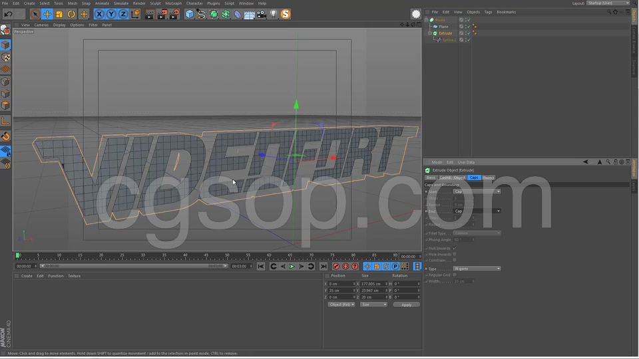Click the Apply button
The image size is (639, 359).
406,305
